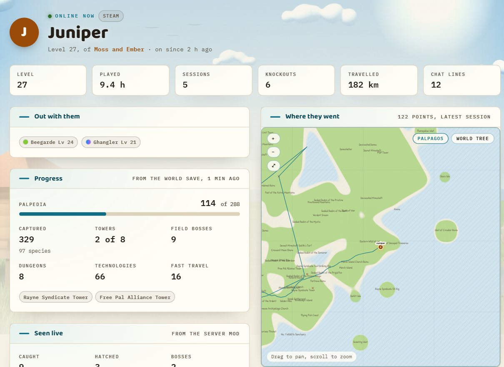The width and height of the screenshot is (504, 367).
Task: Click the 'Fortress Ruins' map label
Action: click(x=318, y=281)
